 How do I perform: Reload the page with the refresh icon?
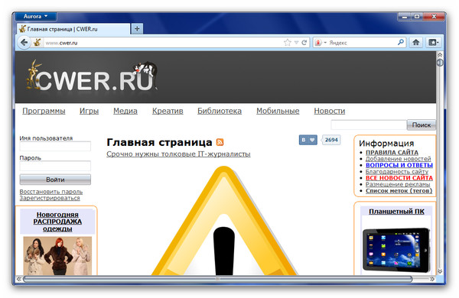click(x=304, y=43)
